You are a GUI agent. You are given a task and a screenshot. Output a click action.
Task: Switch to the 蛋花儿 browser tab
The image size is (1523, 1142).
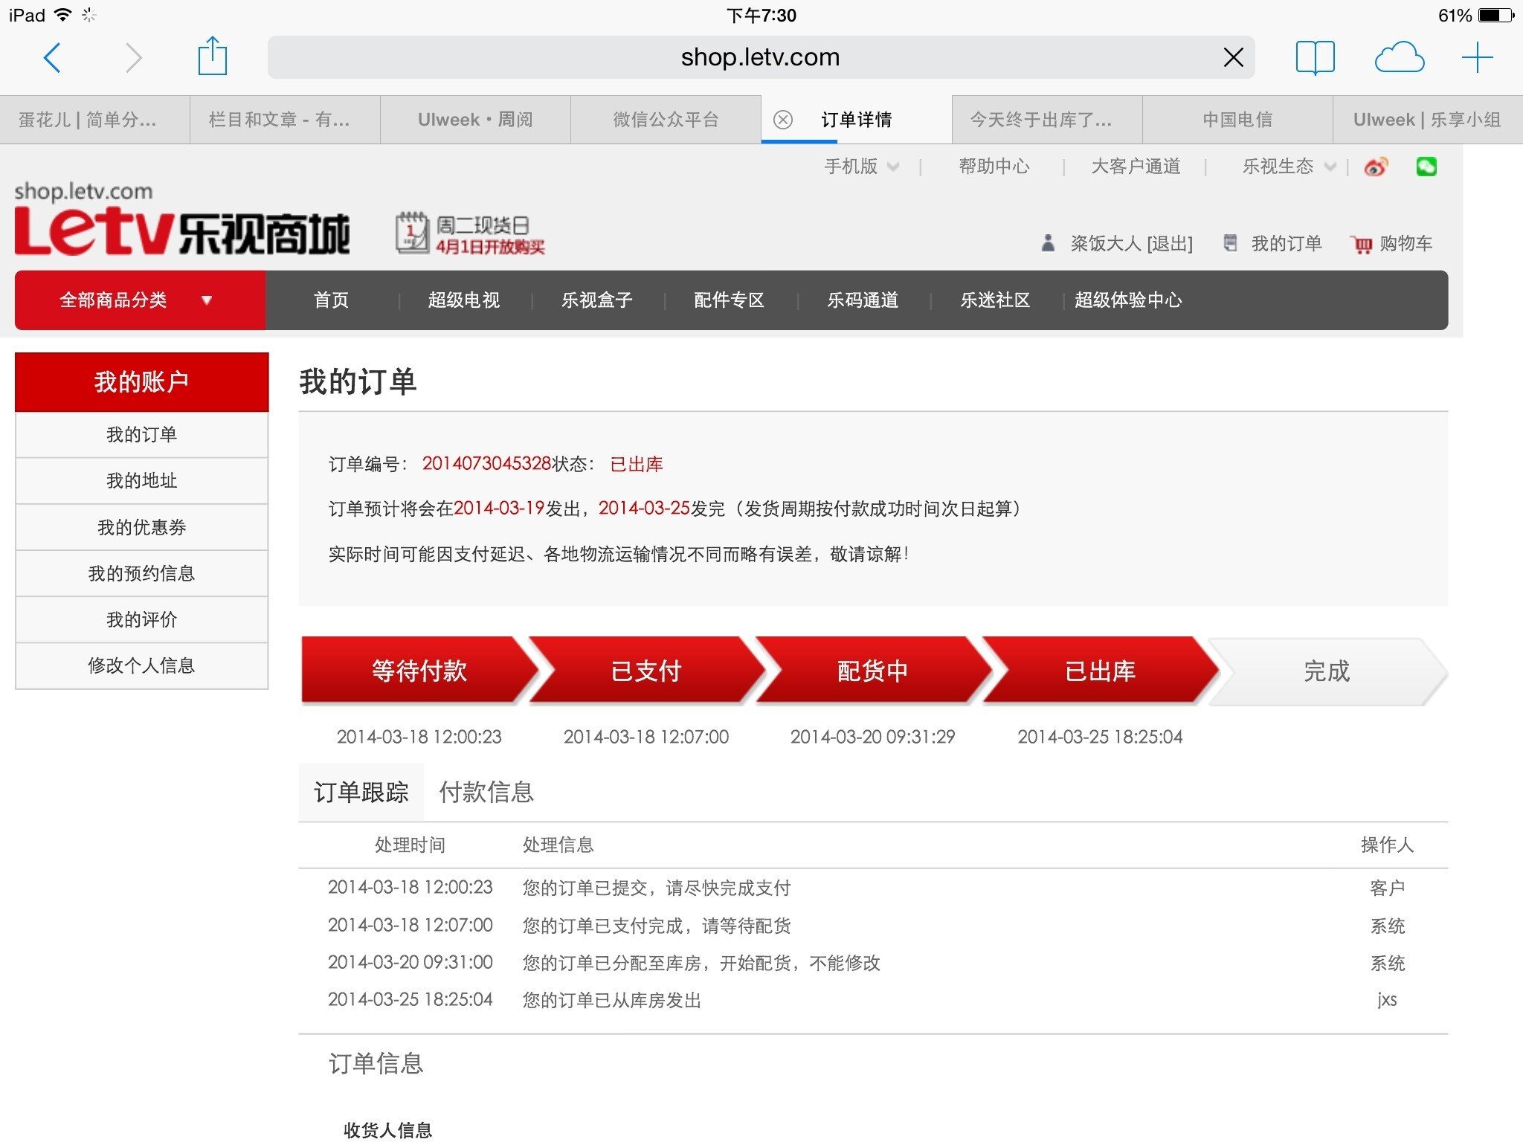pyautogui.click(x=94, y=120)
